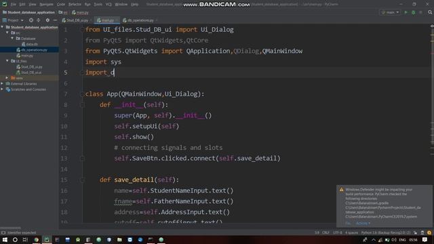
Task: Collapse the src folder arrow
Action: pyautogui.click(x=7, y=33)
